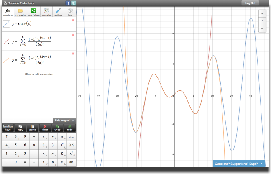This screenshot has width=271, height=174.
Task: Click to add expression
Action: (x=39, y=74)
